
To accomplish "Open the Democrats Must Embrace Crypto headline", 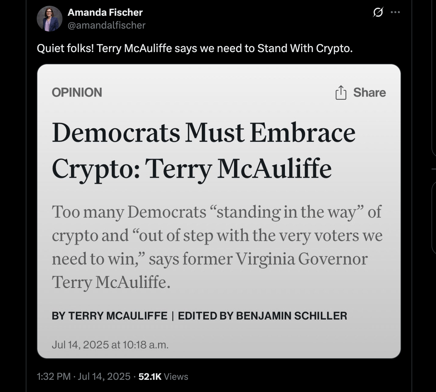I will [x=204, y=150].
